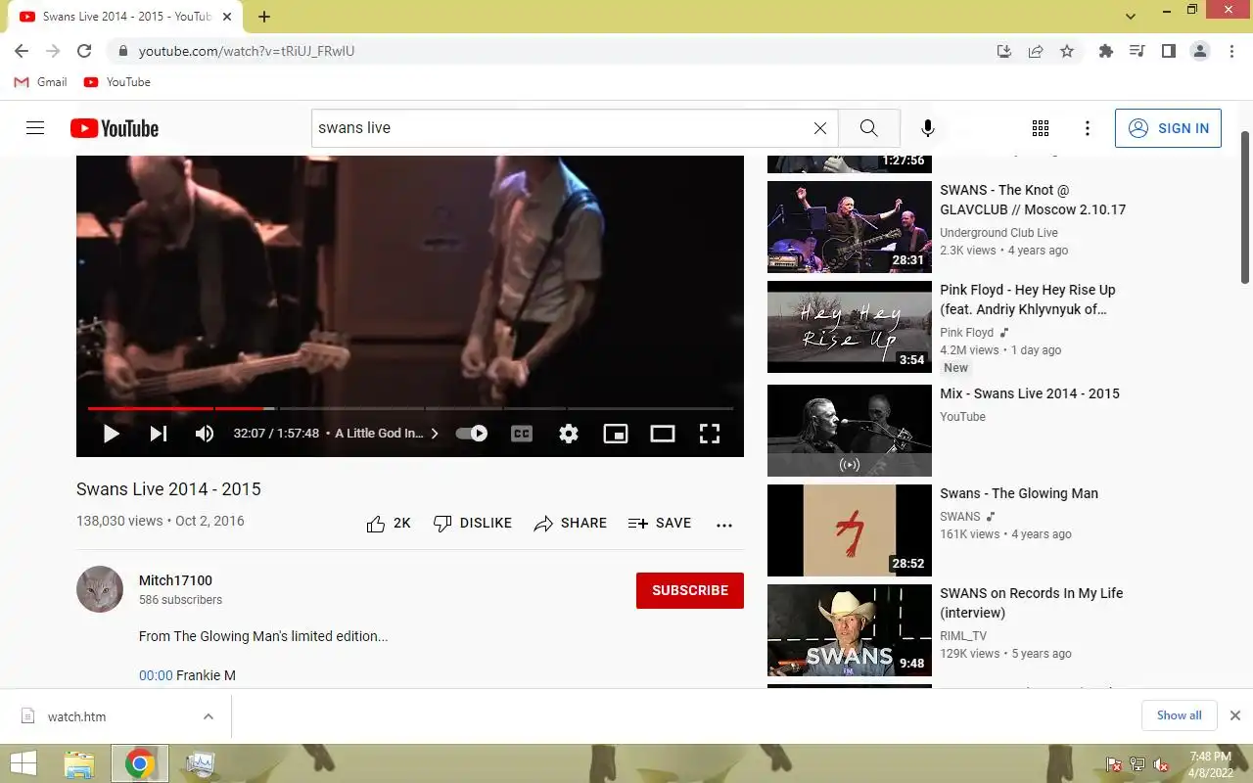The width and height of the screenshot is (1253, 783).
Task: Expand watch.htm download options chevron
Action: coord(209,716)
